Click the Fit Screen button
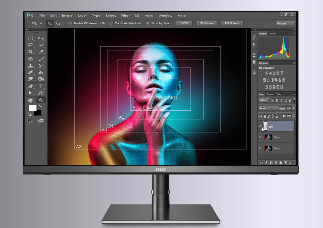 click(206, 23)
